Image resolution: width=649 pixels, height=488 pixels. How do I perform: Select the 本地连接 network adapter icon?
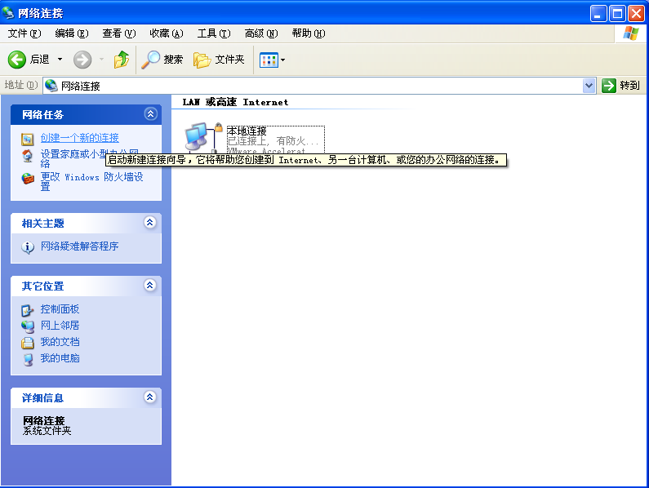click(x=203, y=138)
